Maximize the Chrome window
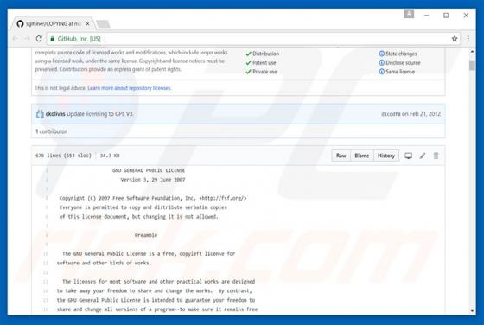The height and width of the screenshot is (325, 484). 446,15
